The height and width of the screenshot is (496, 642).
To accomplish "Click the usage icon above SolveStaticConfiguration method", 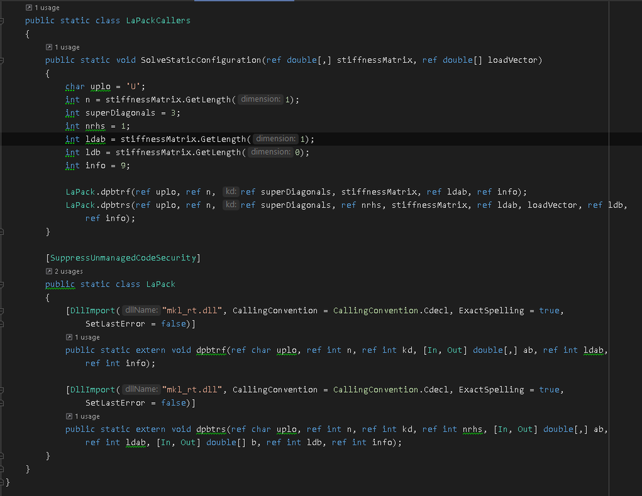I will 49,47.
